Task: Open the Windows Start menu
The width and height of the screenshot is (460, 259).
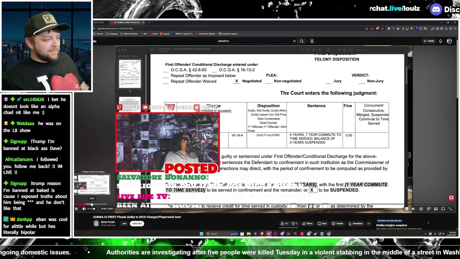Action: click(202, 234)
